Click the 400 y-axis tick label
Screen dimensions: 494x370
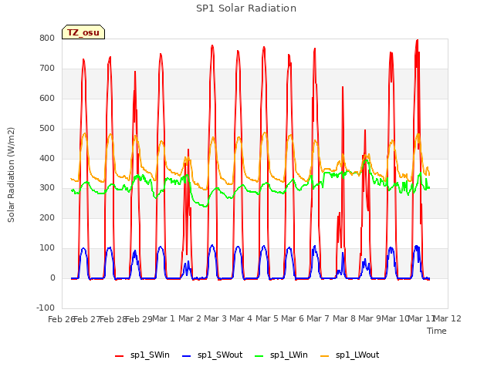(47, 158)
